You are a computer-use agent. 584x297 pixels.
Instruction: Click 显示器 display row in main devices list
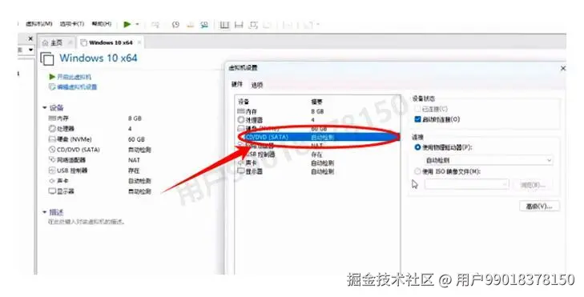[100, 191]
